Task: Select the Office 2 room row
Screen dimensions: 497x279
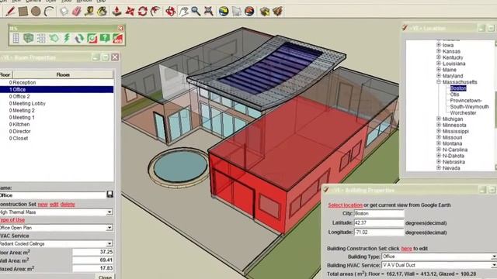Action: pos(57,96)
